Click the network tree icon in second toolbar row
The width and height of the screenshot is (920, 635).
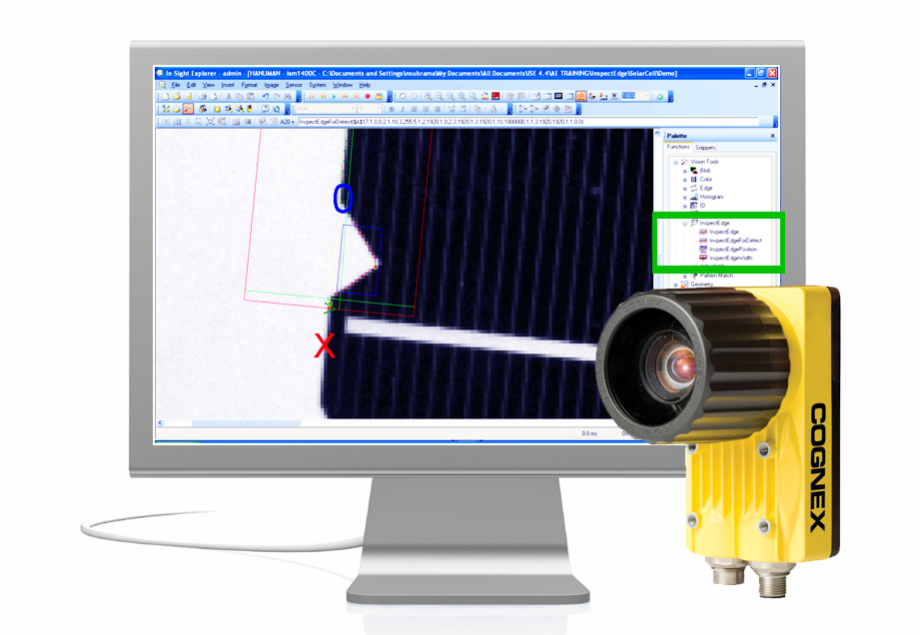pyautogui.click(x=166, y=109)
